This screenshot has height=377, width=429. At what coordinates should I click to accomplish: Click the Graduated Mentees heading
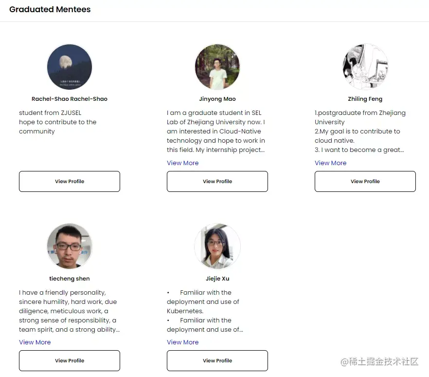tap(50, 9)
